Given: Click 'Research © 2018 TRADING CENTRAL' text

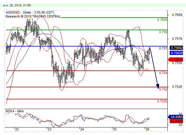Looking at the screenshot, I should pos(33,16).
